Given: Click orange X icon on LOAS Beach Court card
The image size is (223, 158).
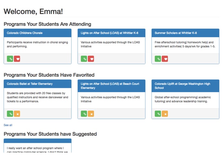Looking at the screenshot, I should [x=91, y=114].
